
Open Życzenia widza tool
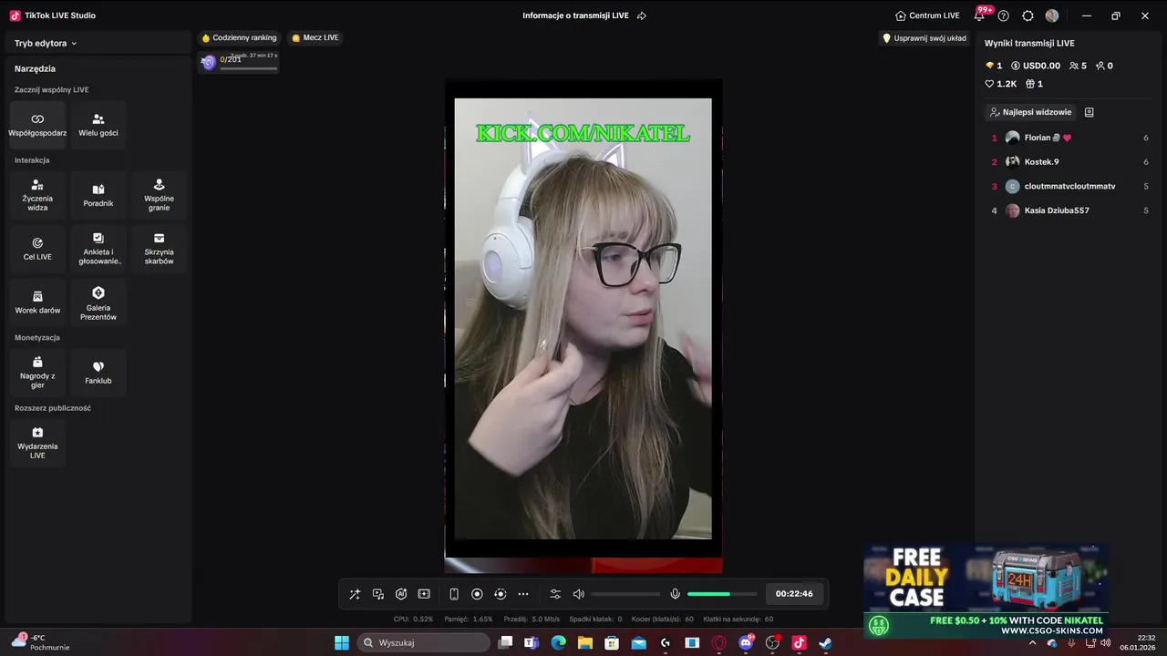pyautogui.click(x=37, y=195)
